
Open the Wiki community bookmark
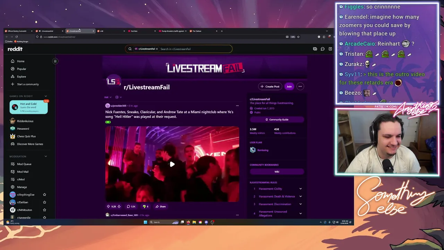point(277,172)
